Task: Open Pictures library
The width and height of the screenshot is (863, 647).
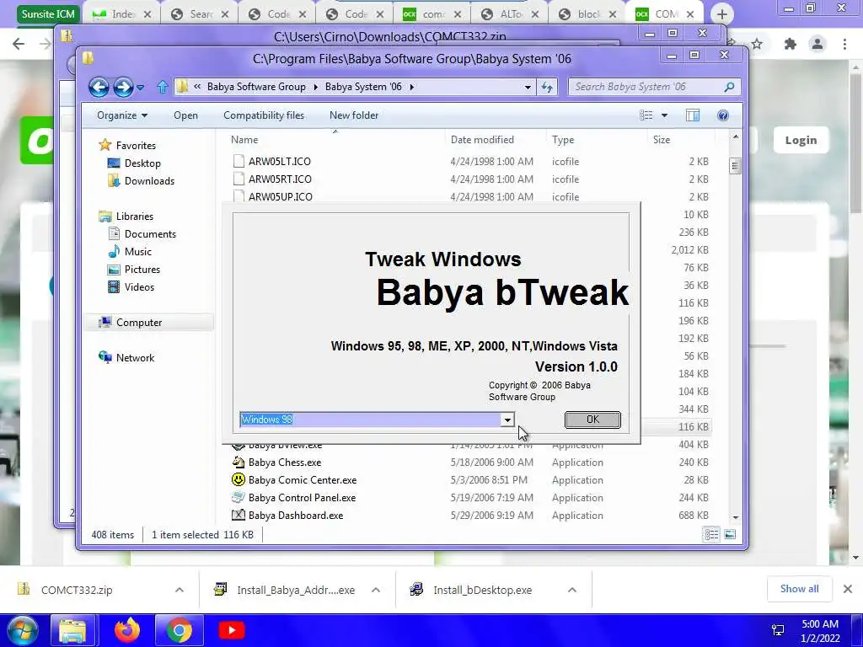Action: (x=142, y=270)
